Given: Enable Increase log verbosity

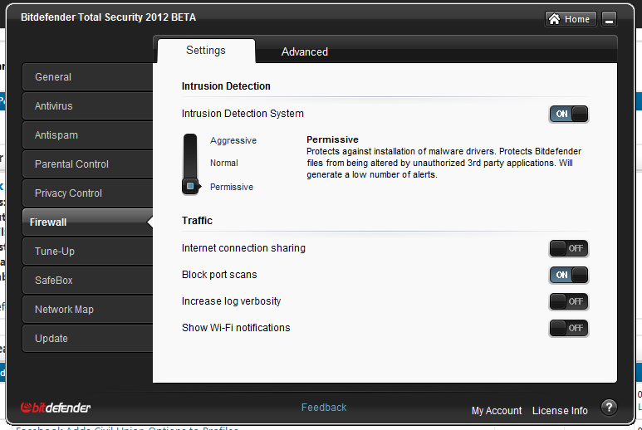Looking at the screenshot, I should tap(569, 301).
